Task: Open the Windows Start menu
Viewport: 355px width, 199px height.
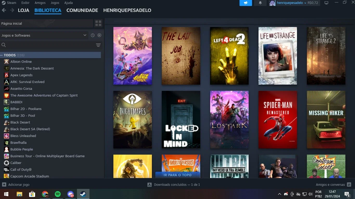Action: [6, 194]
